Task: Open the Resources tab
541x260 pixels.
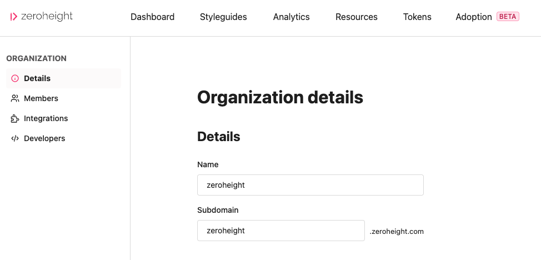Action: coord(356,17)
